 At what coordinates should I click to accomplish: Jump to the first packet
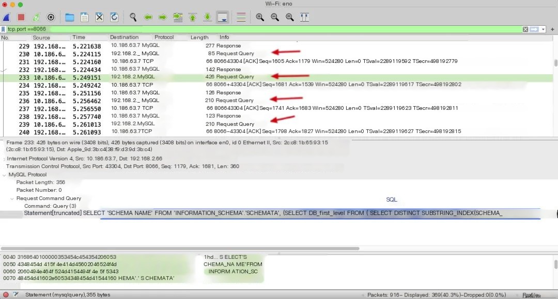tap(193, 17)
